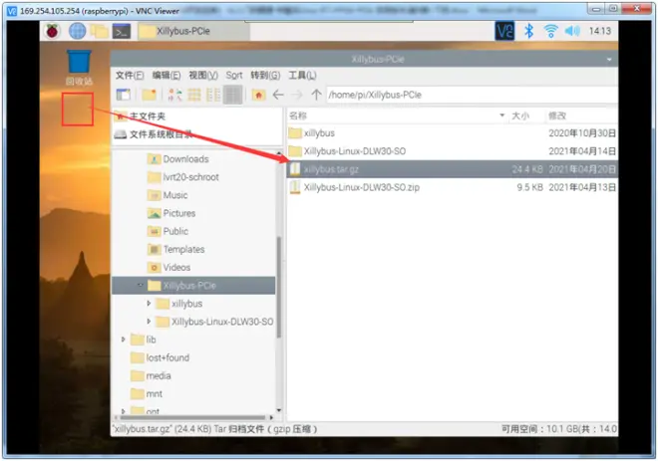Switch to compact view
Screen dimensions: 658x461
213,95
